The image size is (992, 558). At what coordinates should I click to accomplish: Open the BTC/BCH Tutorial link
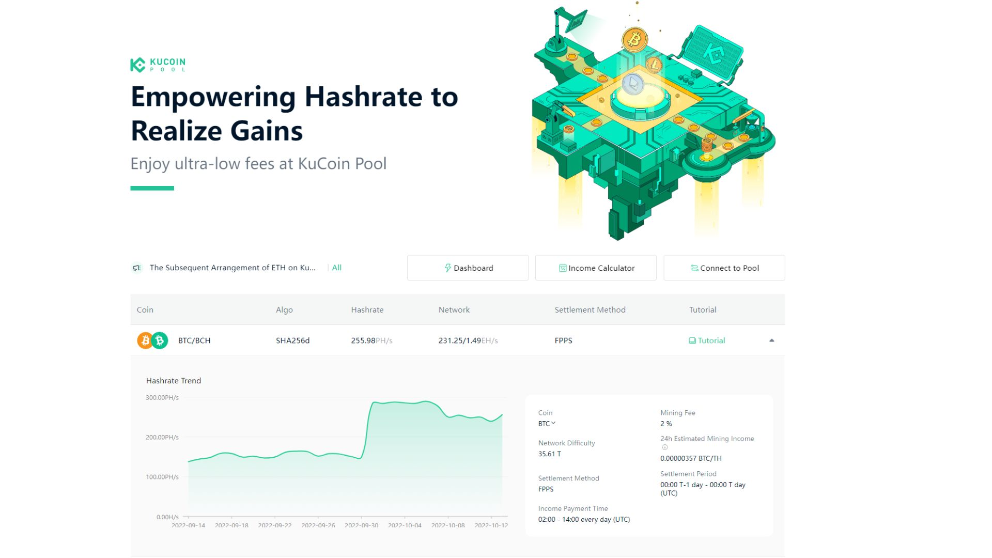click(x=707, y=340)
